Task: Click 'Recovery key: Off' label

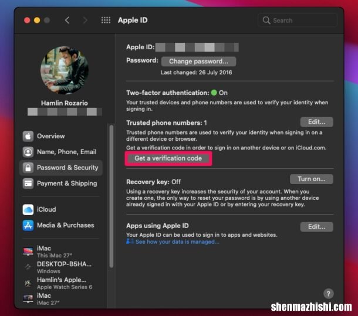Action: pos(153,182)
